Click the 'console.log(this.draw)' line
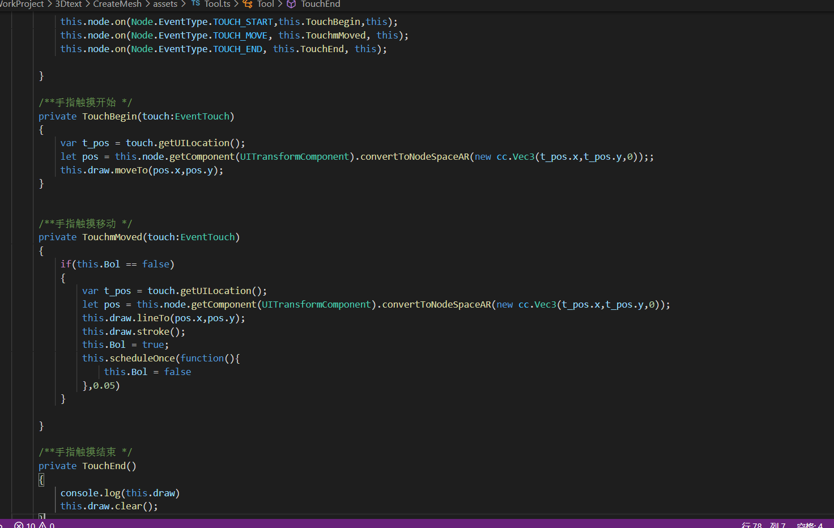The width and height of the screenshot is (834, 528). point(120,493)
